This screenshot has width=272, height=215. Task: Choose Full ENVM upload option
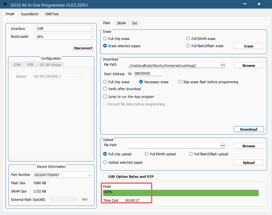tap(160, 154)
